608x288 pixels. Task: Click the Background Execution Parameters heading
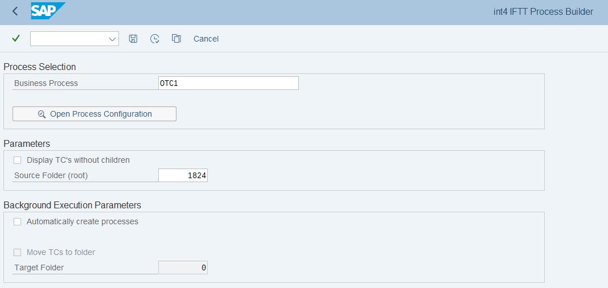click(72, 205)
